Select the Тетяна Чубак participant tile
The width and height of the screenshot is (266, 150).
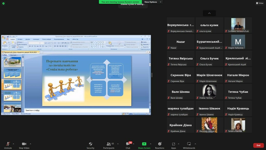pos(238,92)
